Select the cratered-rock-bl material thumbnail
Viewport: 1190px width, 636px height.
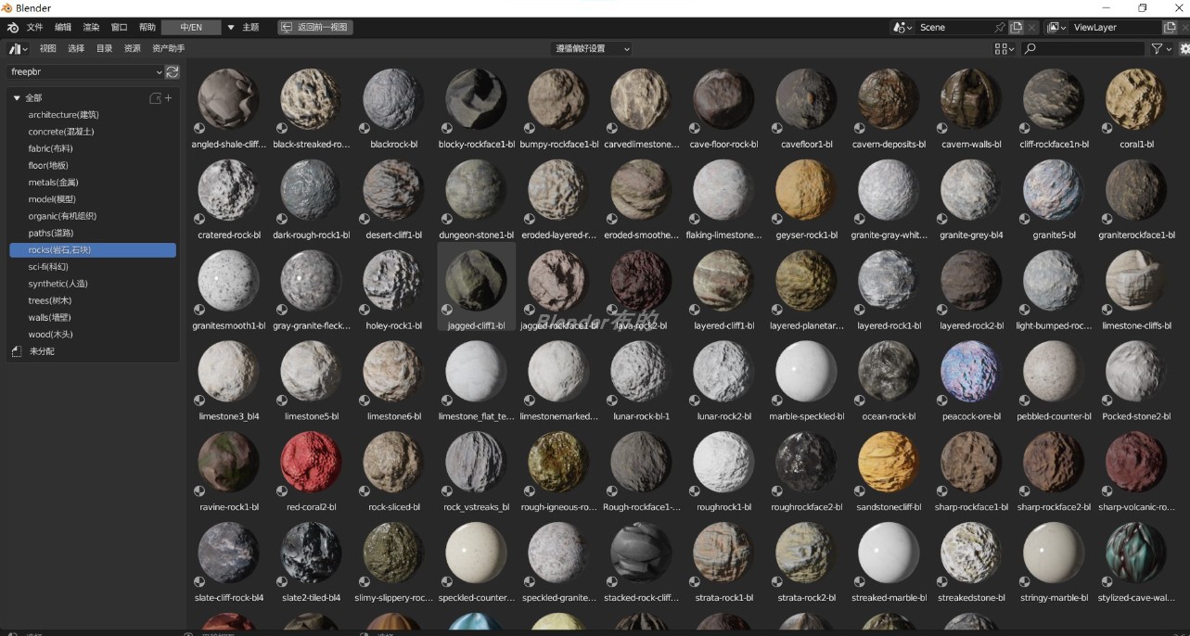tap(228, 190)
